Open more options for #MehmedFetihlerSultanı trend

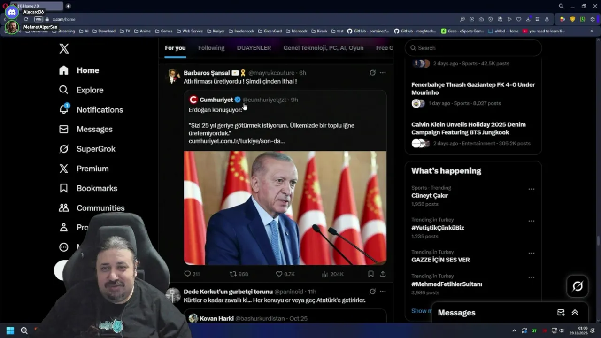(x=532, y=277)
